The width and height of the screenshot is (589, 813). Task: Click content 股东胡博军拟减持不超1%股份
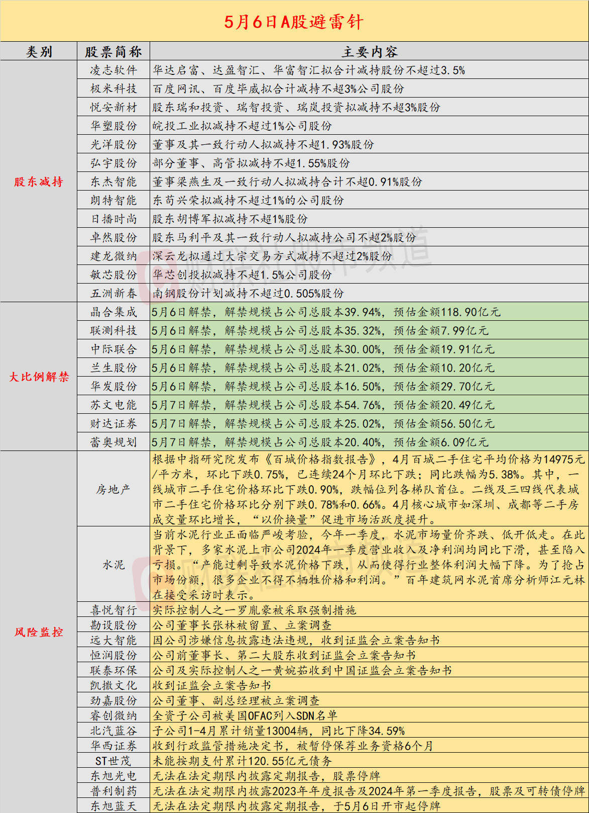point(230,219)
